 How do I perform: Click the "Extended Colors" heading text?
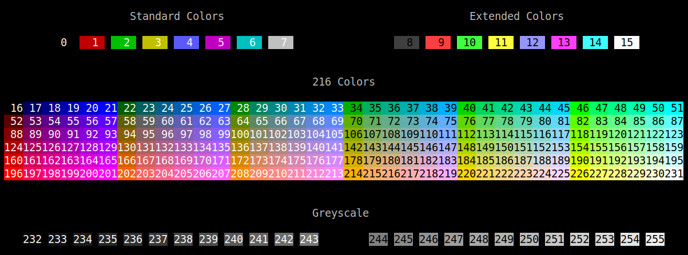pos(516,16)
